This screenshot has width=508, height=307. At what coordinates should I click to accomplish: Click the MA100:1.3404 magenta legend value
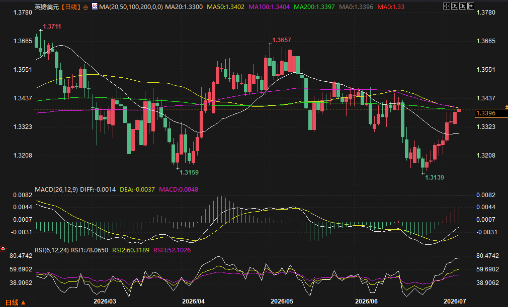click(x=269, y=7)
